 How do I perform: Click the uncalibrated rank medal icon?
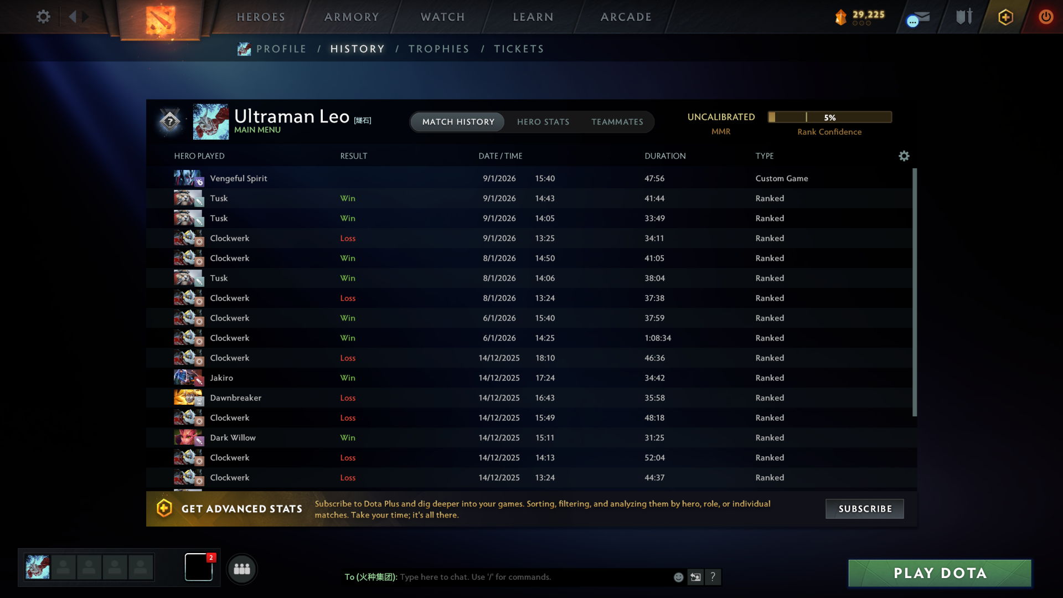coord(170,121)
